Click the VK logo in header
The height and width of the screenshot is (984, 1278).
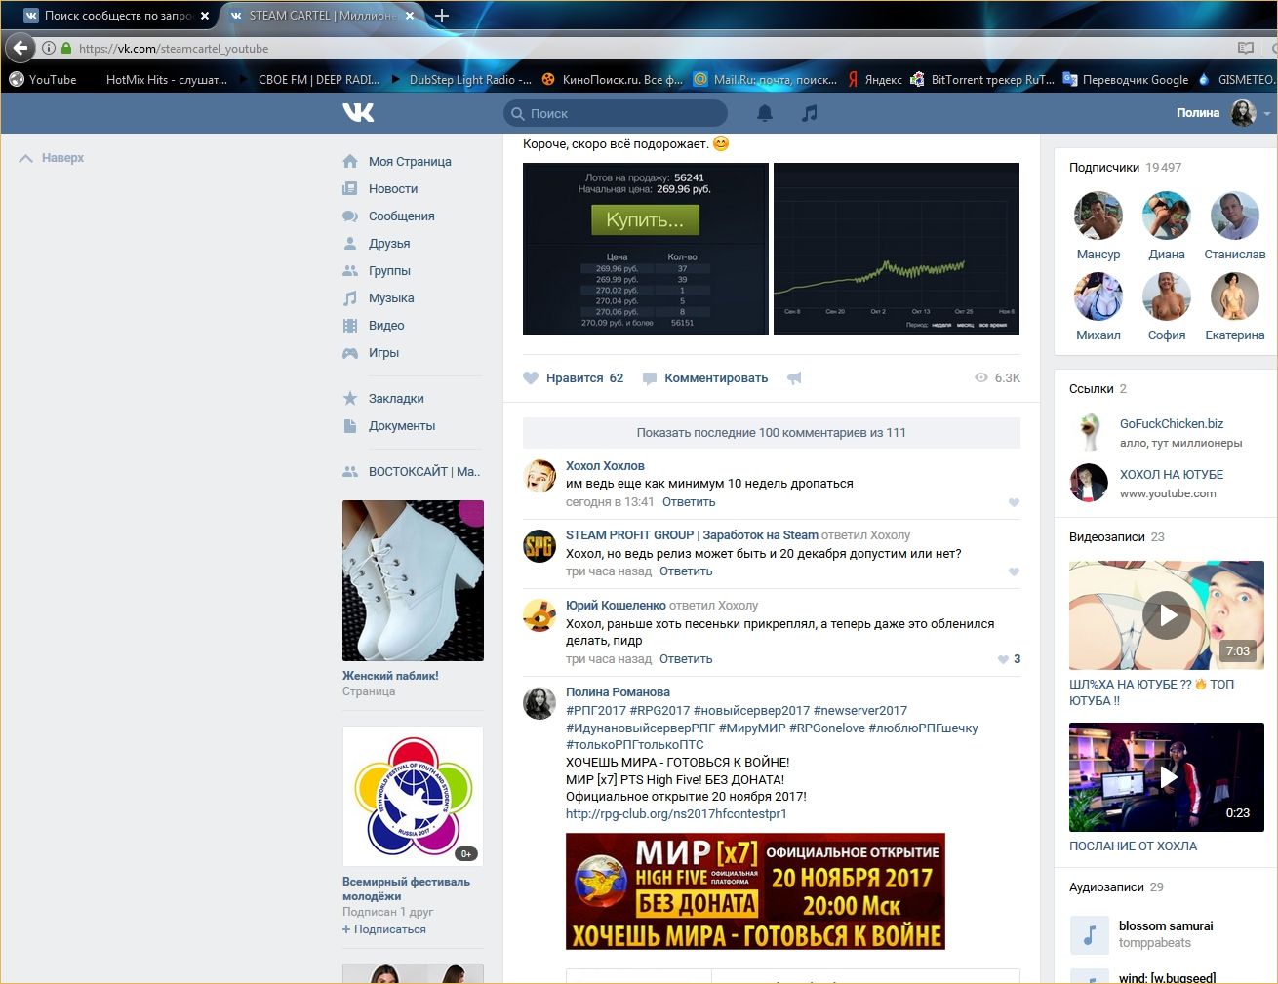pyautogui.click(x=358, y=113)
